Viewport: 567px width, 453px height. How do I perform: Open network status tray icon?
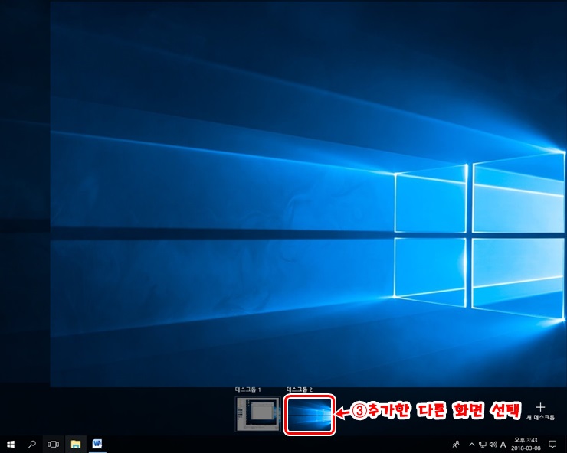click(x=483, y=444)
